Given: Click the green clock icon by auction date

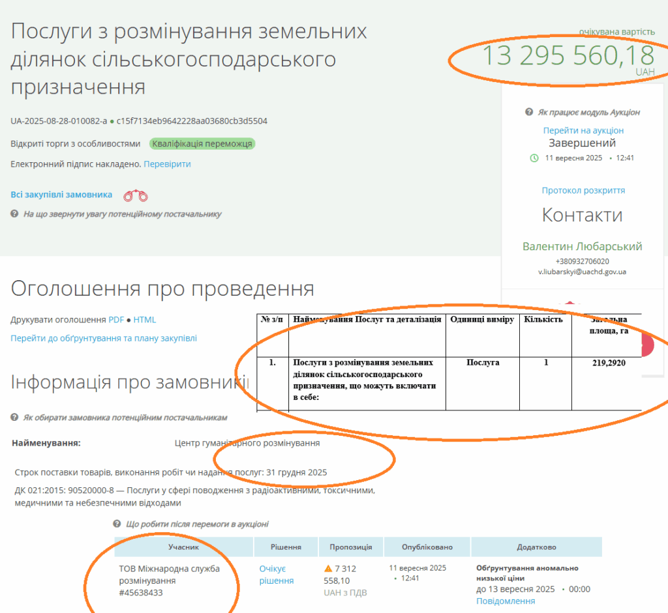Looking at the screenshot, I should [534, 158].
